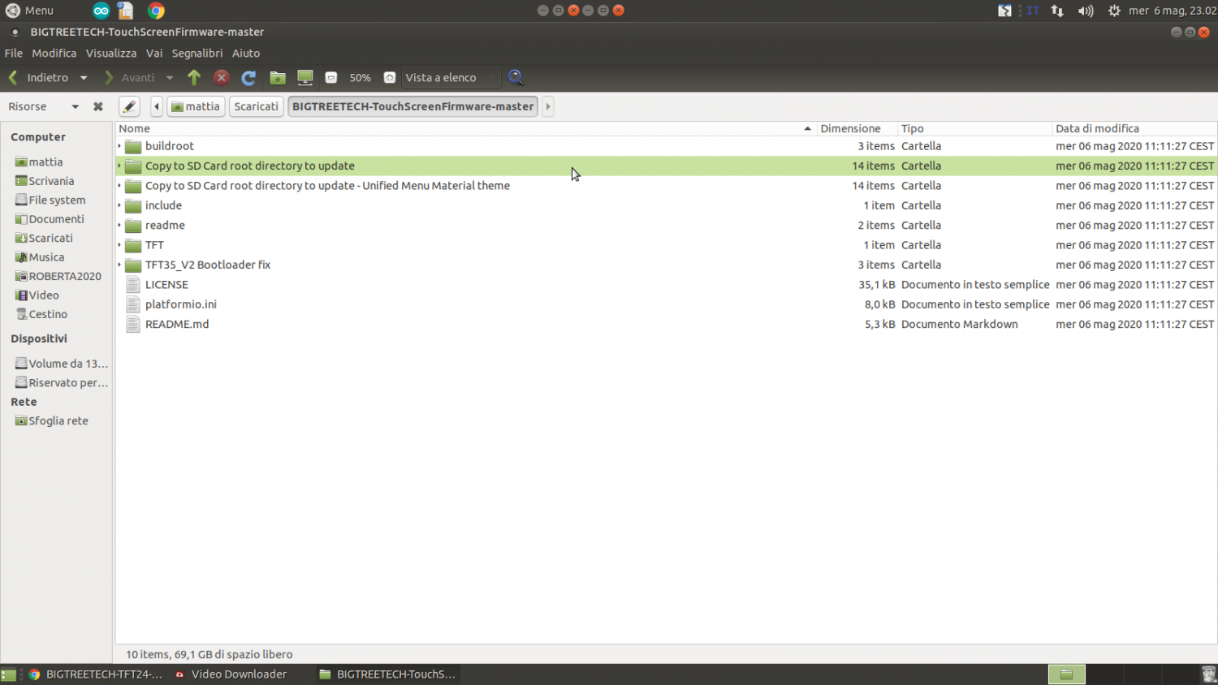Toggle the location text entry pencil button
Viewport: 1218px width, 685px height.
coord(129,106)
